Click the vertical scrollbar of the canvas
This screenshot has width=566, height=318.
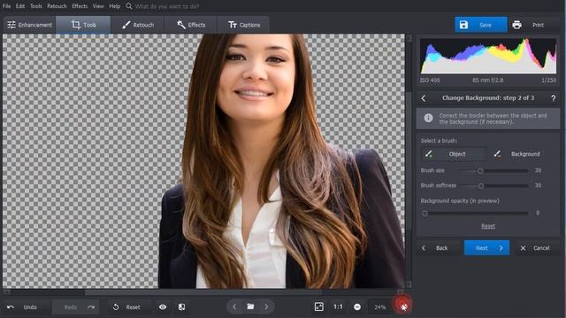tap(409, 161)
